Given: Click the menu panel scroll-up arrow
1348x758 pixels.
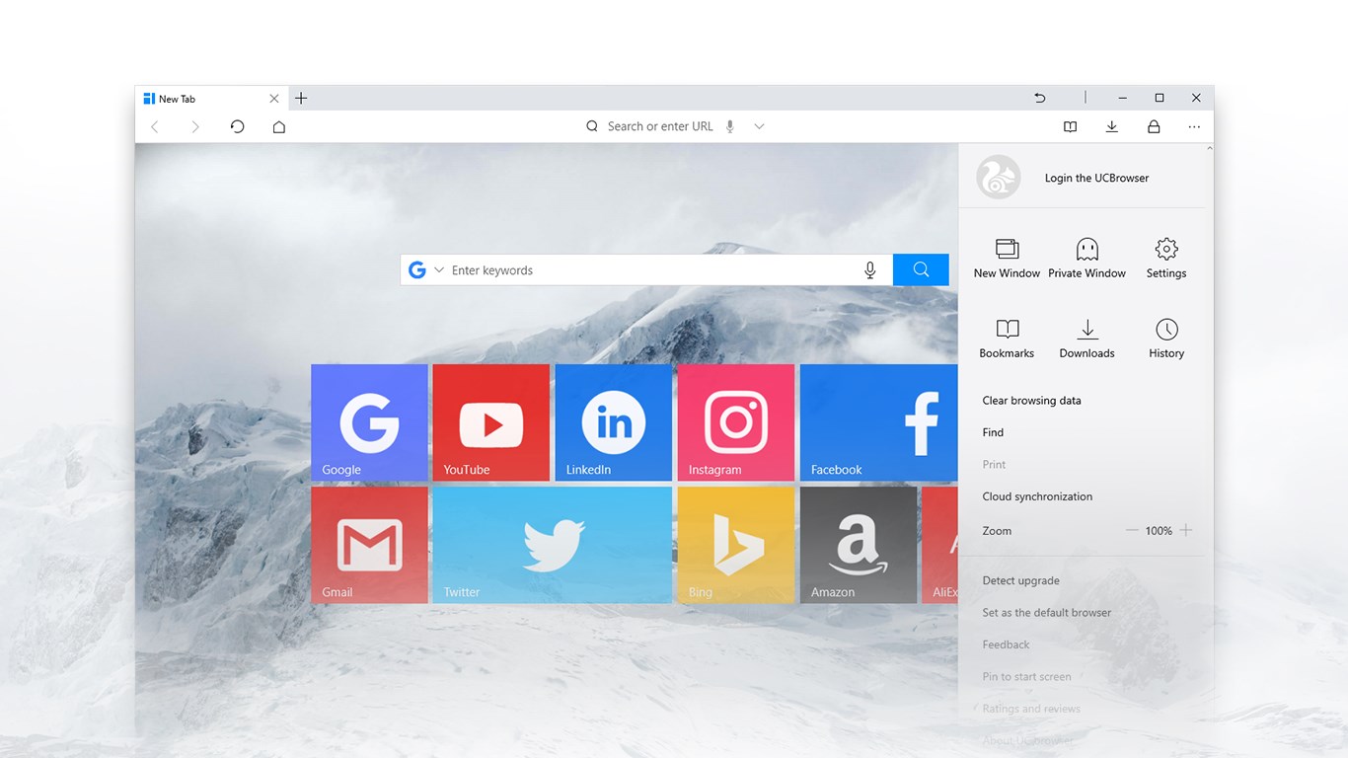Looking at the screenshot, I should tap(1210, 148).
